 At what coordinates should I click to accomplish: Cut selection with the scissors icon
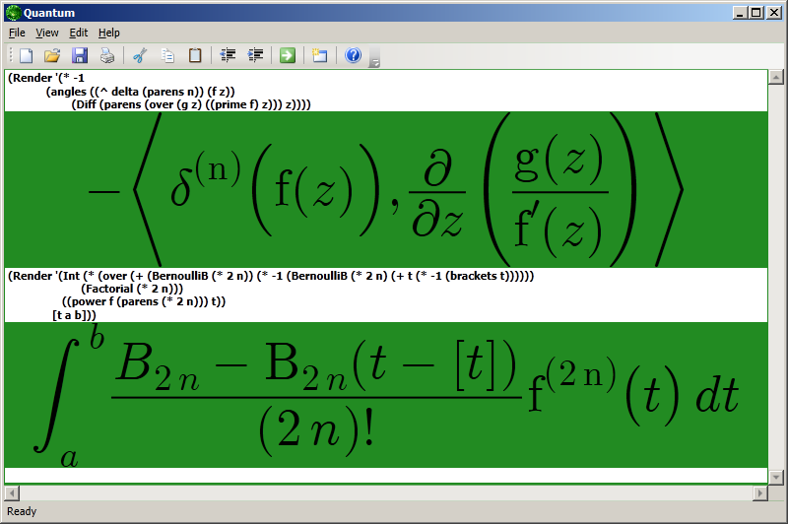tap(140, 55)
